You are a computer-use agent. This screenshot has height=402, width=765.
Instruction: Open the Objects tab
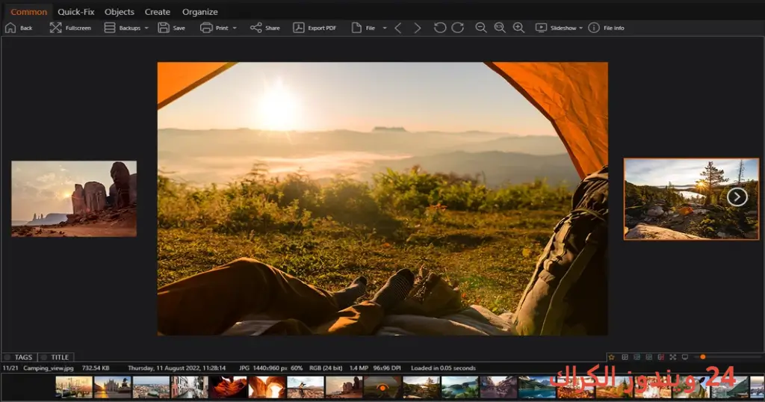click(119, 12)
